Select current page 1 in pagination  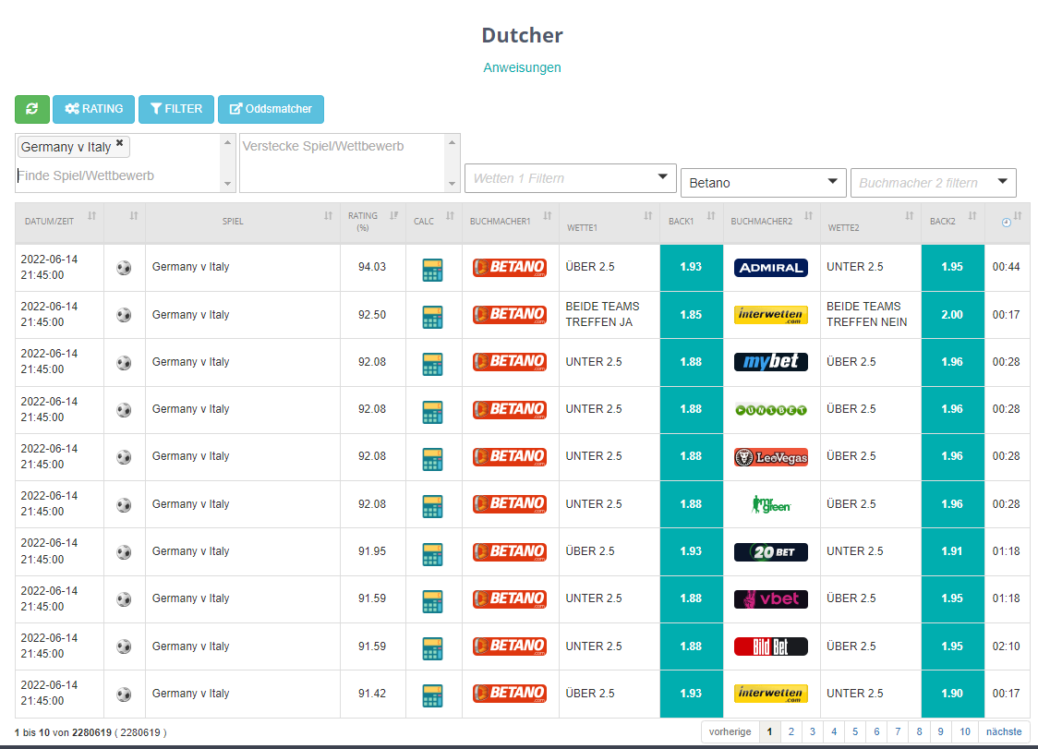pos(769,731)
